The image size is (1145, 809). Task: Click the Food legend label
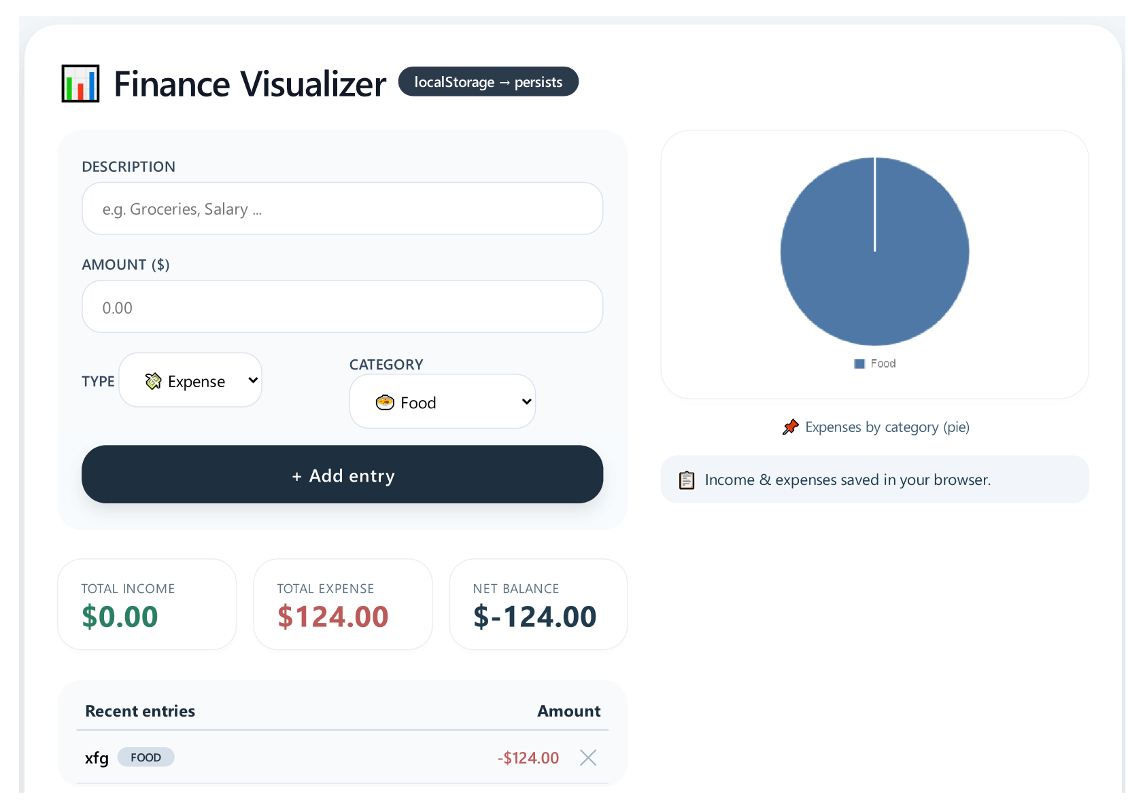coord(883,364)
